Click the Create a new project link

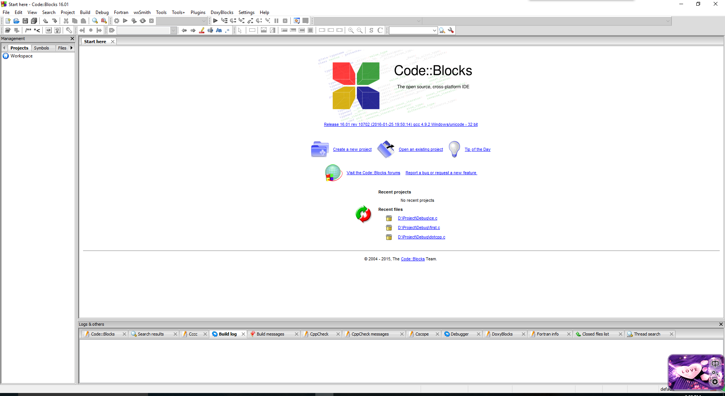(x=352, y=149)
